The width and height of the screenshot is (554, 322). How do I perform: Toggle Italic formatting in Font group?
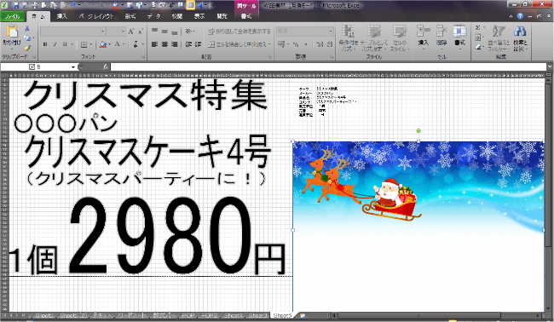[55, 44]
